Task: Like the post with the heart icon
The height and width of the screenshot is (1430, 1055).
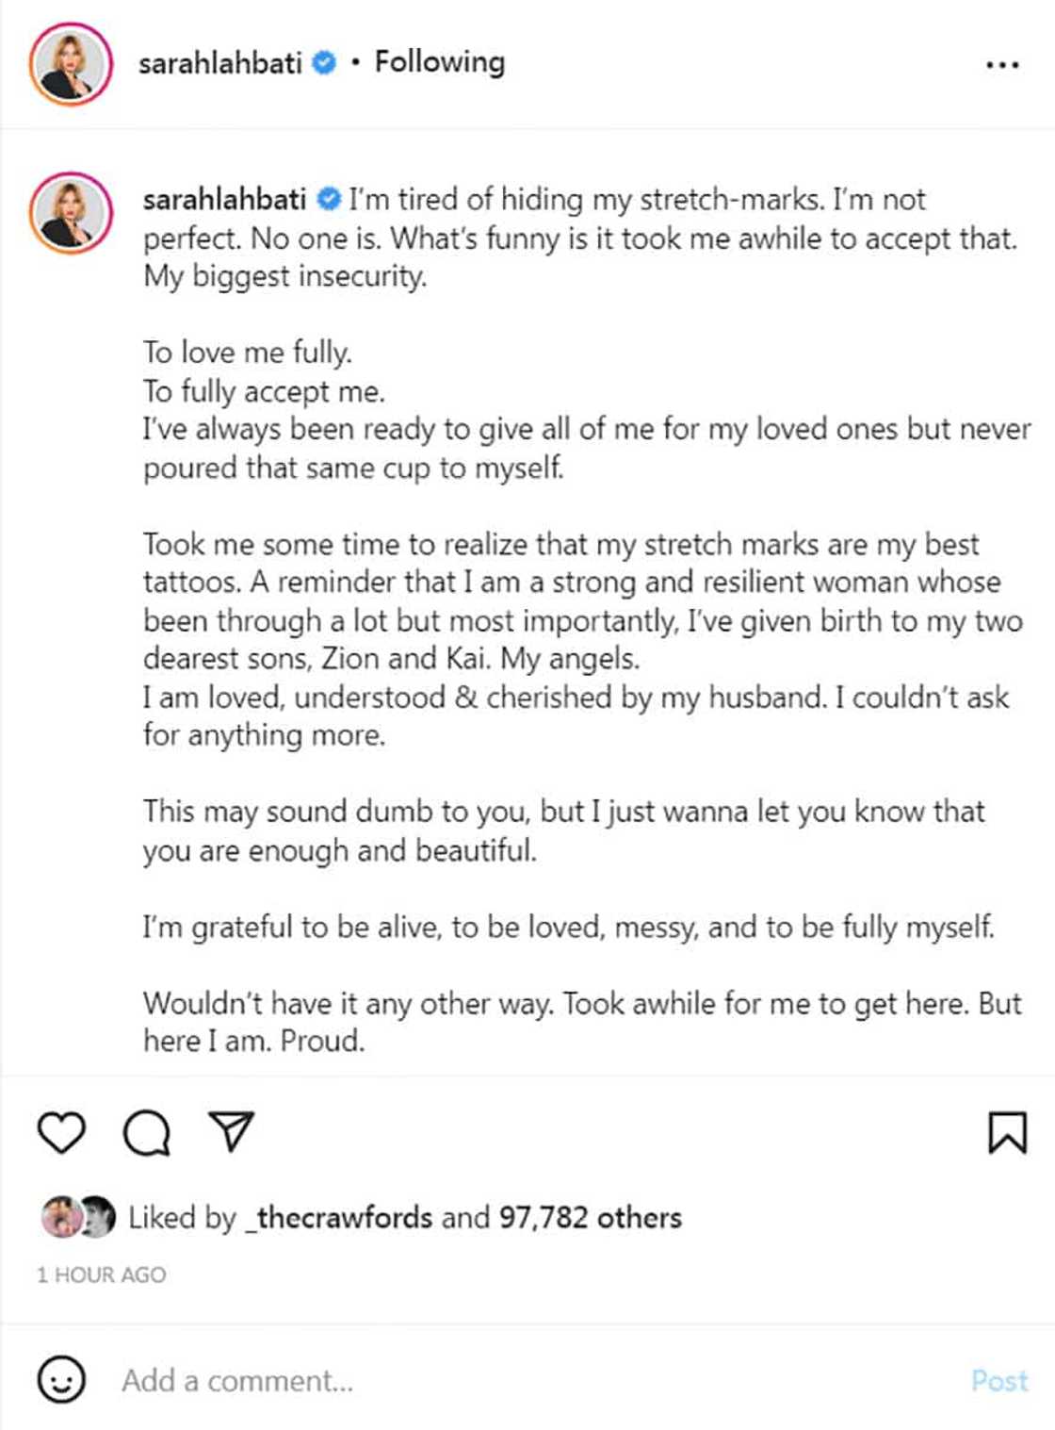Action: point(62,1132)
